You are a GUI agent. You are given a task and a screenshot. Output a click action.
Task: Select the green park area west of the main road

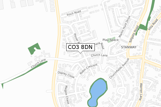point(34,49)
